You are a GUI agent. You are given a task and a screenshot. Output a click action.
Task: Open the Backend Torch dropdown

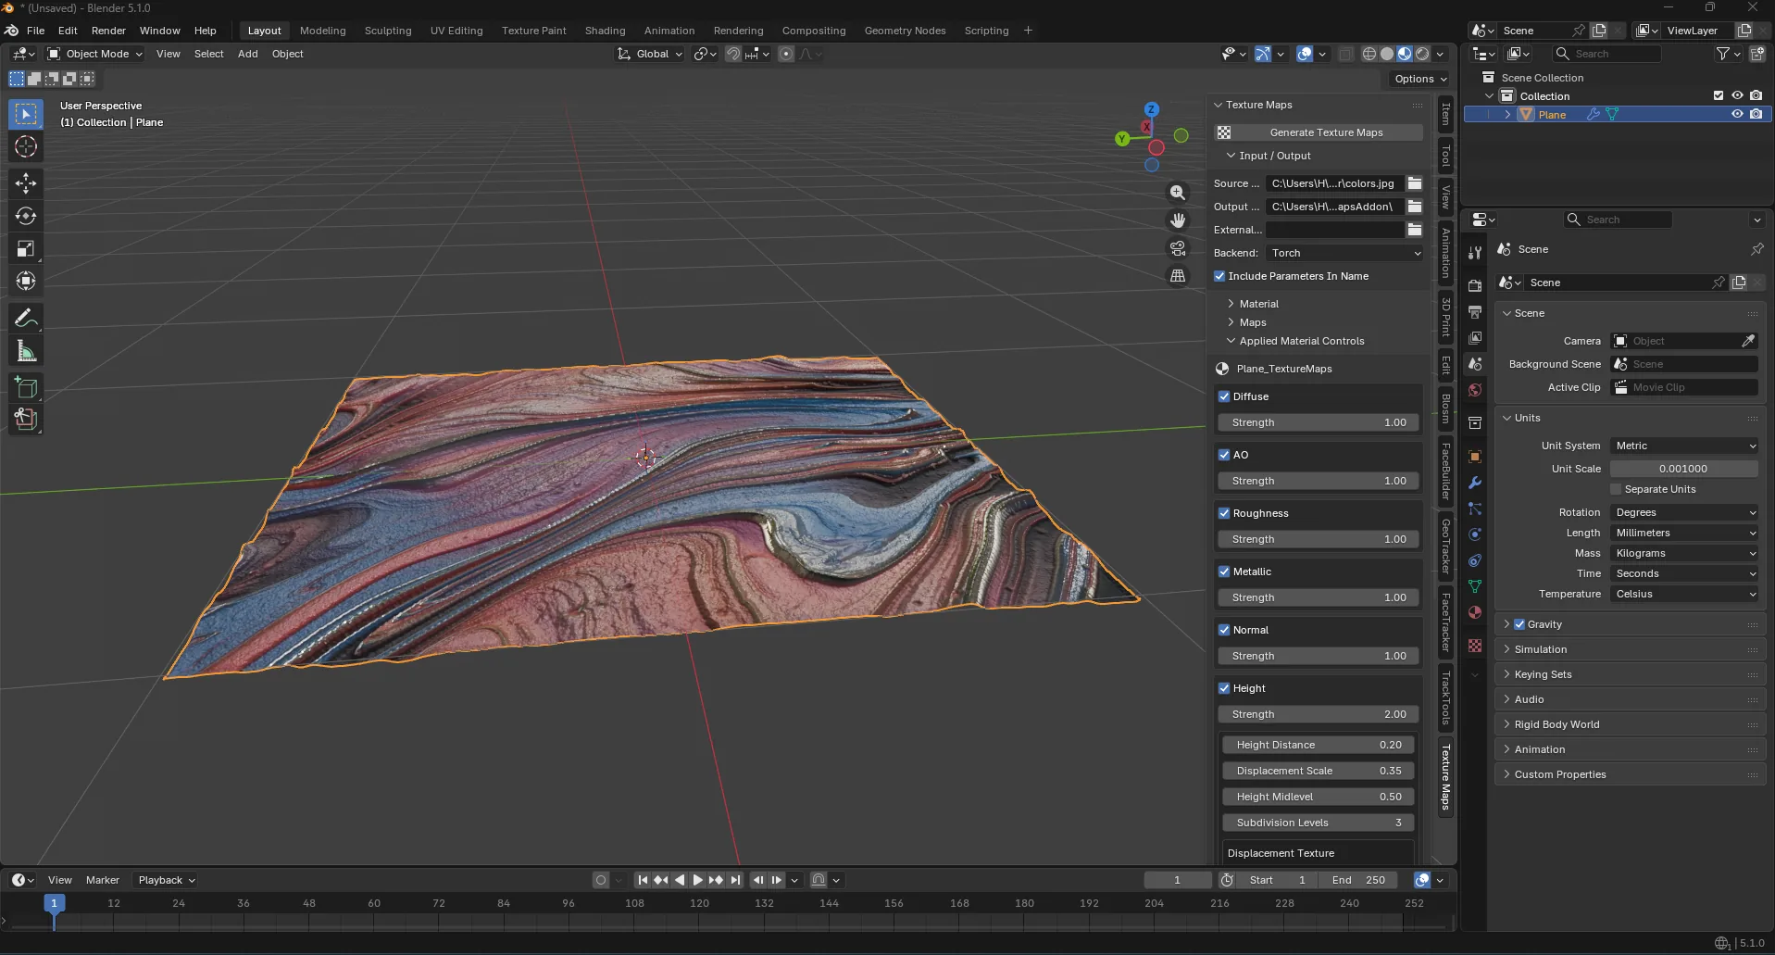(1344, 253)
